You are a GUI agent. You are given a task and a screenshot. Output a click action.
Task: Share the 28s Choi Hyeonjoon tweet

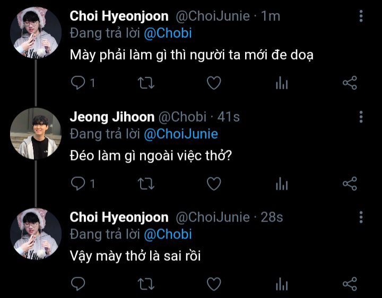click(350, 284)
